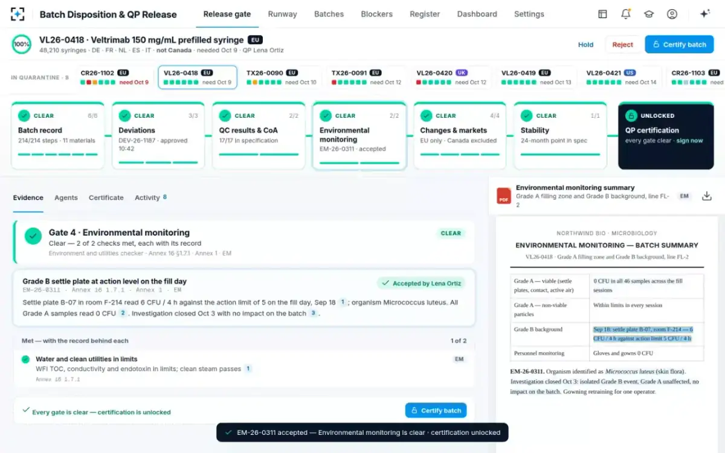Click the app logo icon beside the title
Screen dimensions: 725x453
pos(18,14)
